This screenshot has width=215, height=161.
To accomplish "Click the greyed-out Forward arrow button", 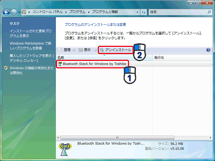I will point(14,12).
